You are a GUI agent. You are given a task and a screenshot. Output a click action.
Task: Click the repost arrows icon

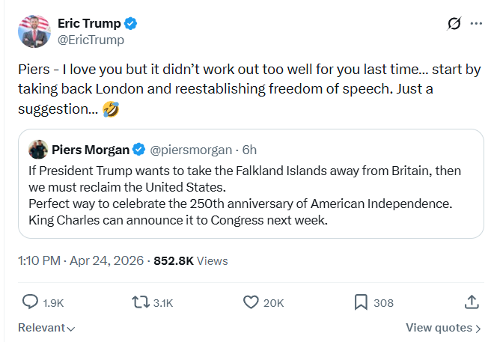(x=141, y=302)
